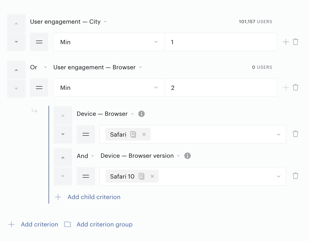
Task: Move Device Browser child up arrow
Action: pyautogui.click(x=63, y=116)
